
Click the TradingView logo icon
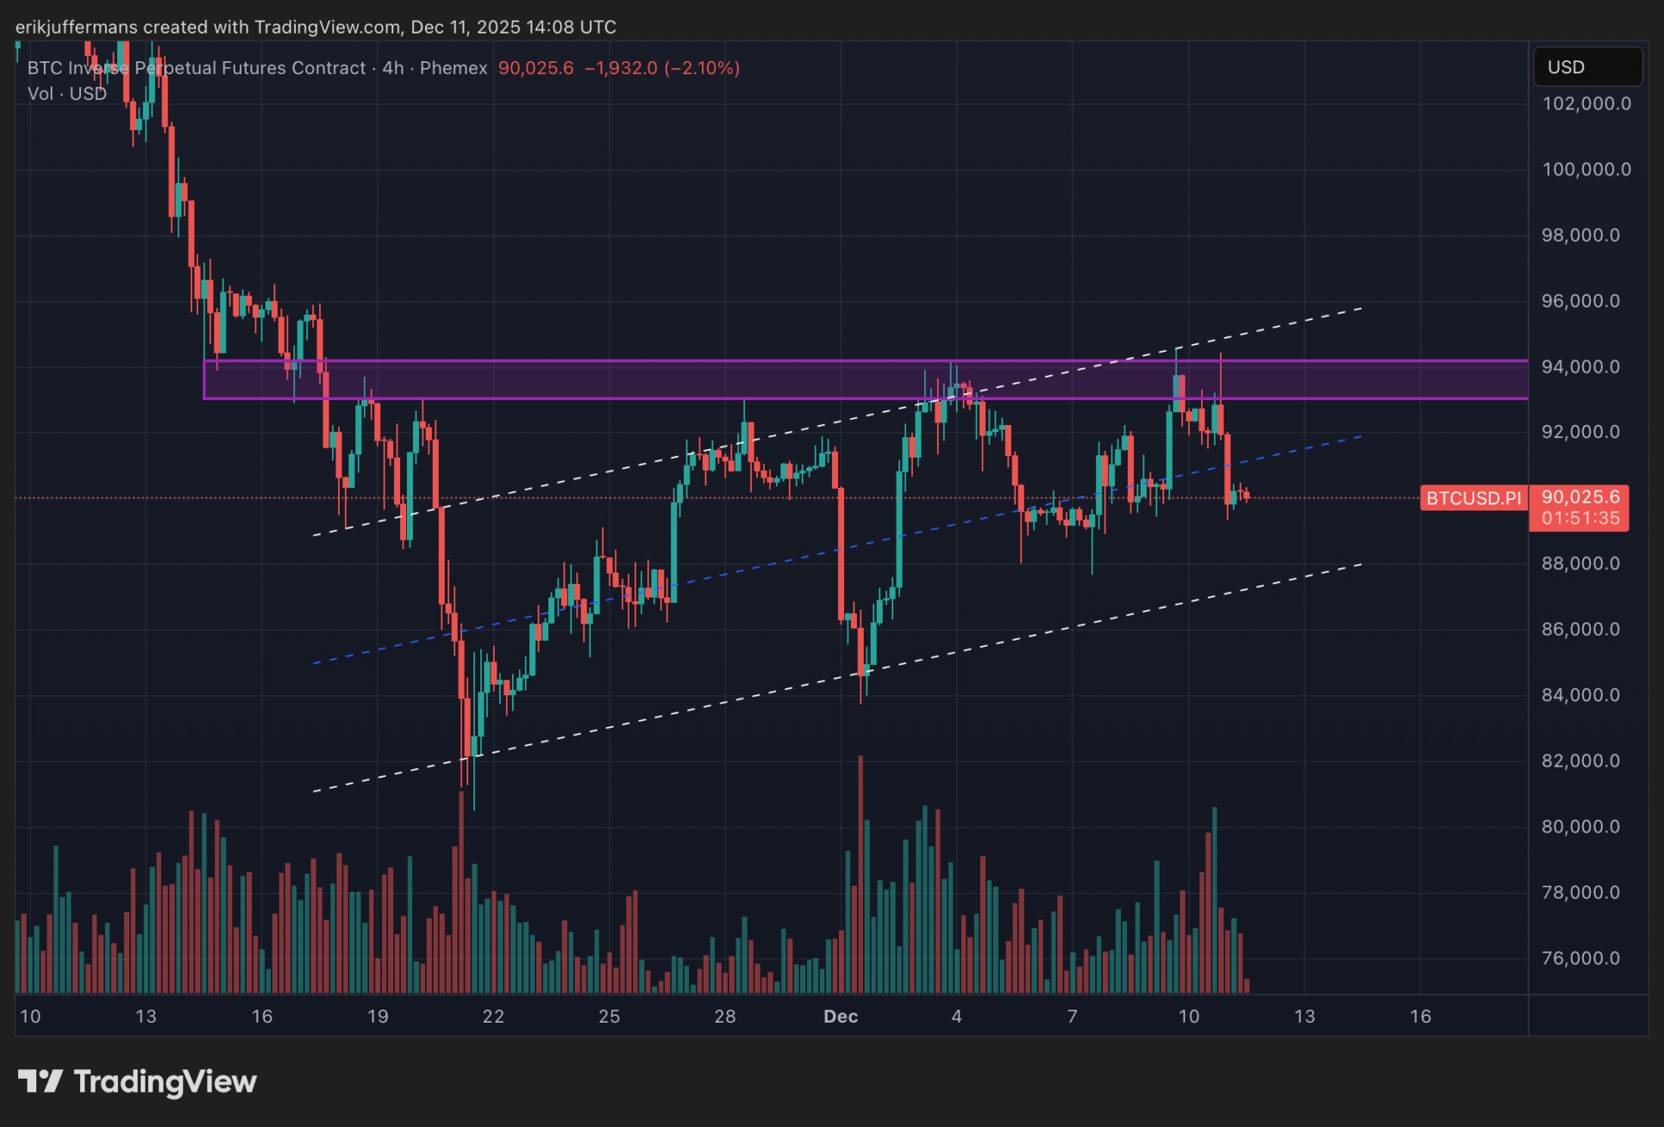pyautogui.click(x=40, y=1081)
